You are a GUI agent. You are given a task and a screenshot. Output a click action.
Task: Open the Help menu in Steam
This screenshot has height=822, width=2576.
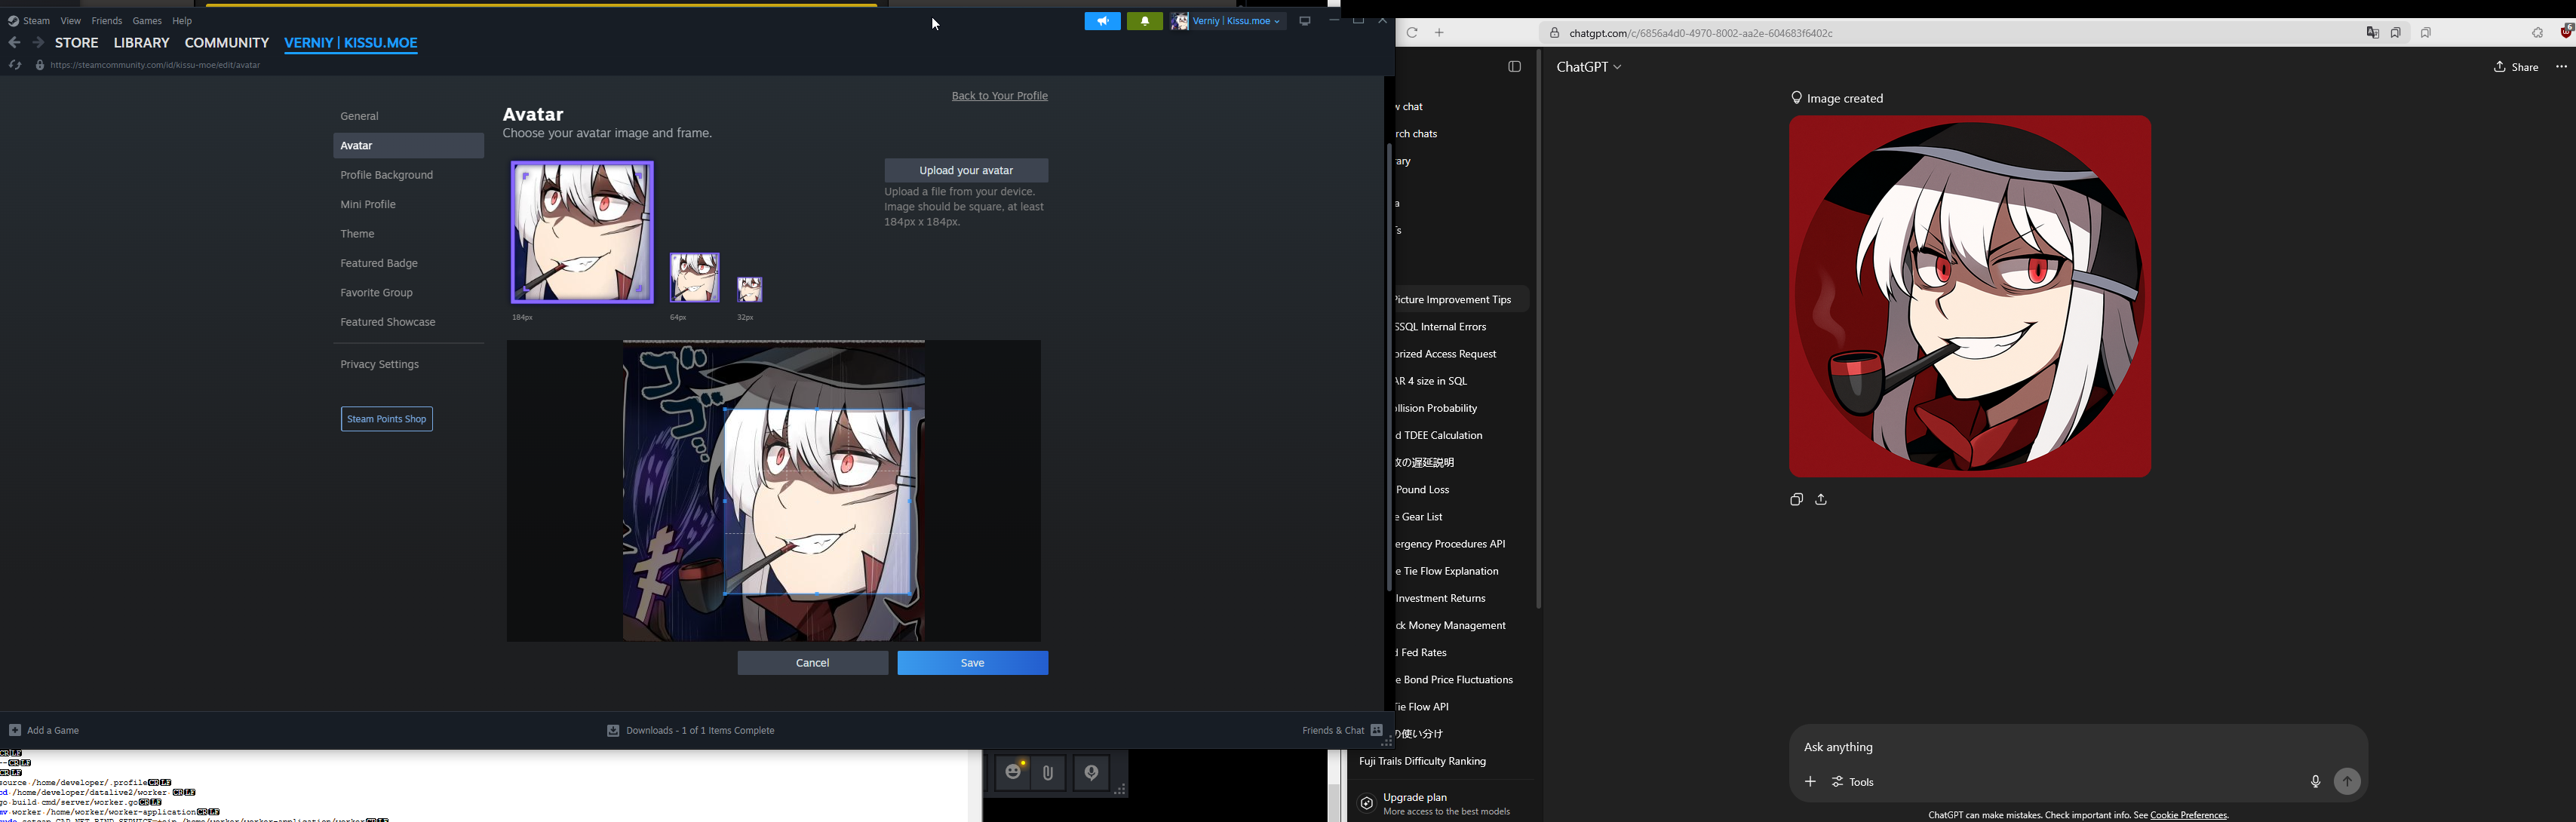pos(182,21)
